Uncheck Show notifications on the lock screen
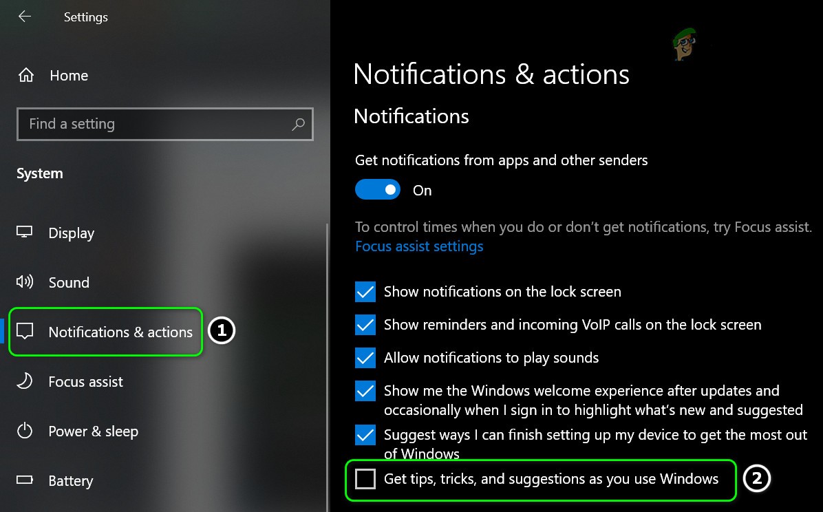The width and height of the screenshot is (823, 512). coord(365,292)
